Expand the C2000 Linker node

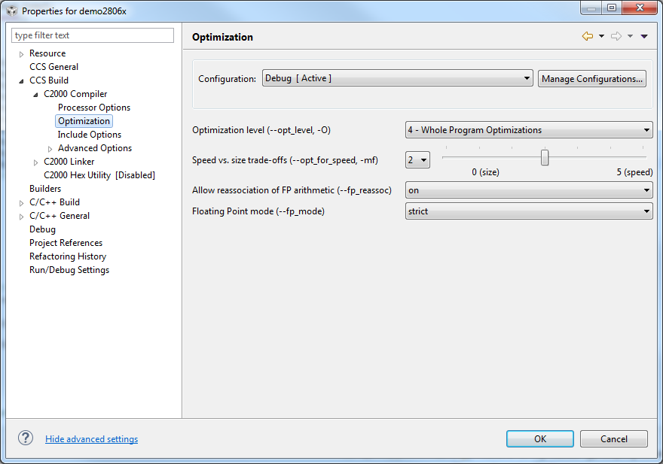click(x=35, y=162)
